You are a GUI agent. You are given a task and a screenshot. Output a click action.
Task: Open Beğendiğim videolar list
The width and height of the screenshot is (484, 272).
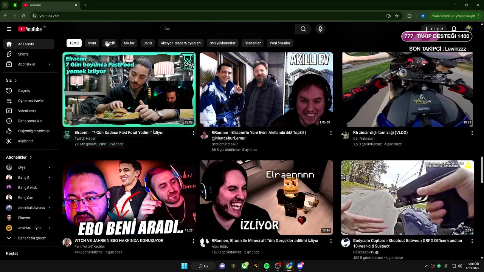[x=29, y=131]
